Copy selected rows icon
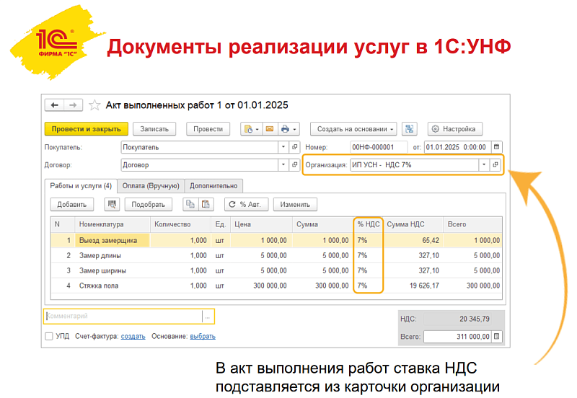577x398 pixels. coord(190,204)
